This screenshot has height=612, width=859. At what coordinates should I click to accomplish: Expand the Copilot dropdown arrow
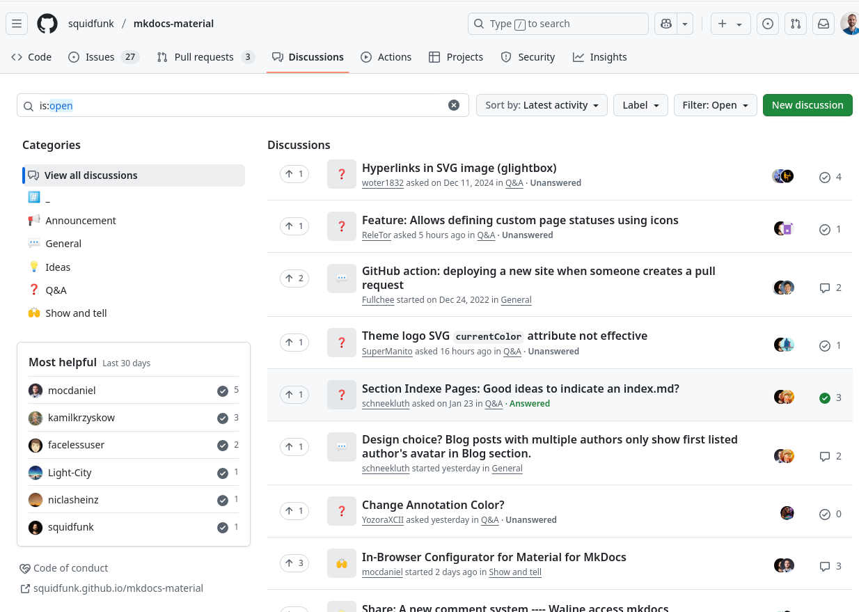686,24
